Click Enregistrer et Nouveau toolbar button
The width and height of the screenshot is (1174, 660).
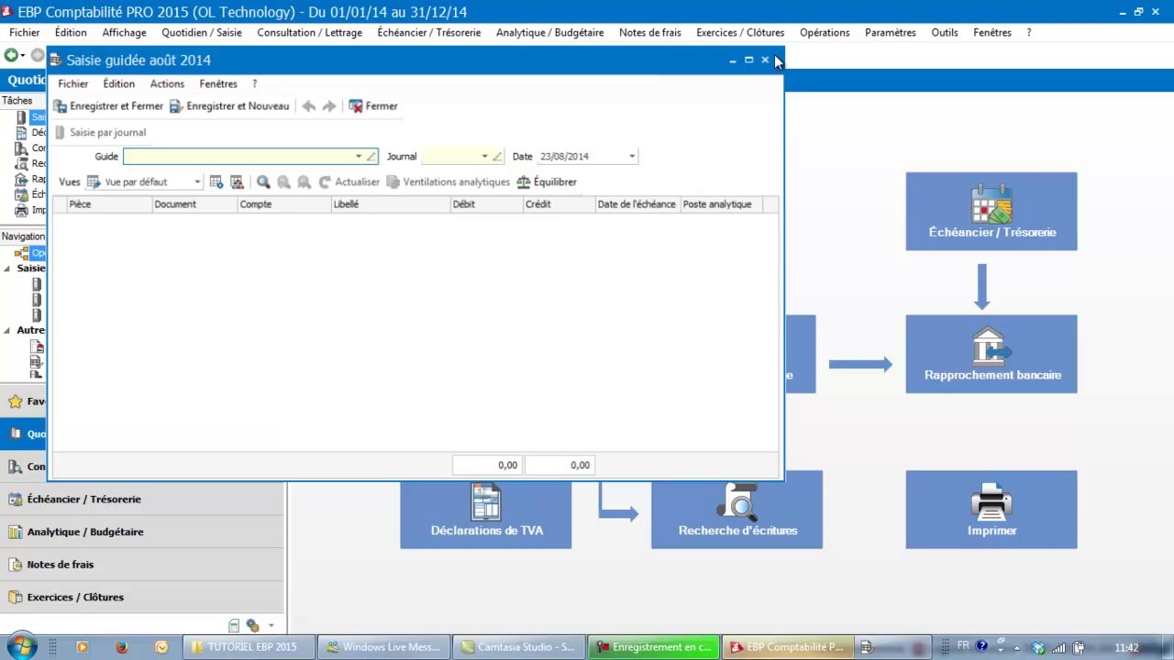click(229, 106)
